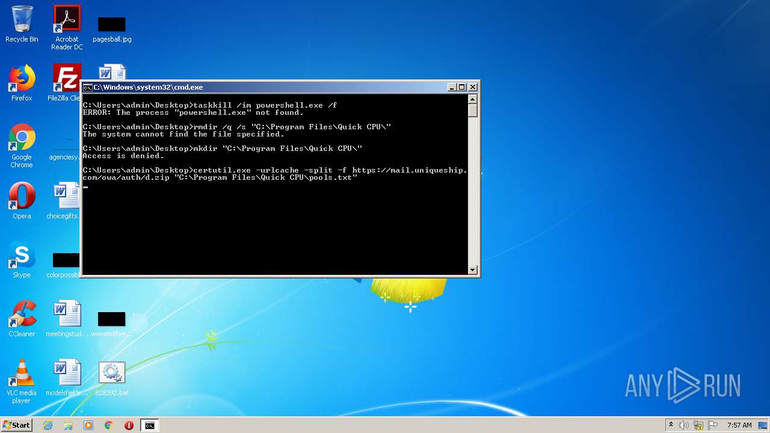Viewport: 770px width, 433px height.
Task: Open cmd.exe window system menu icon
Action: pos(87,87)
